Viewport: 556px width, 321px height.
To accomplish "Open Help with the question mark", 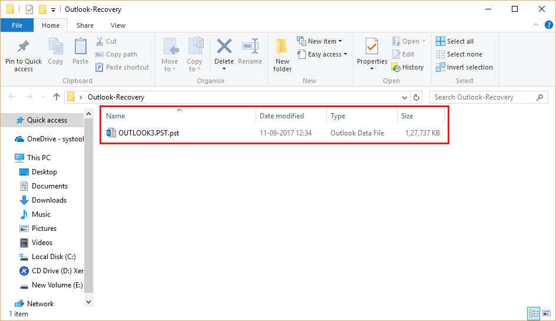I will coord(548,25).
